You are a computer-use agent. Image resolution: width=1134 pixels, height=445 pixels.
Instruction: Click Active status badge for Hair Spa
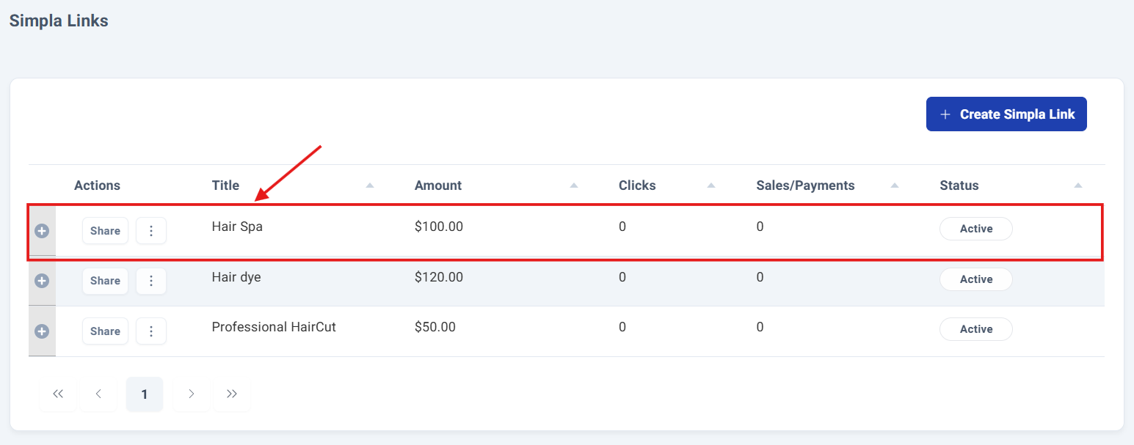(976, 229)
